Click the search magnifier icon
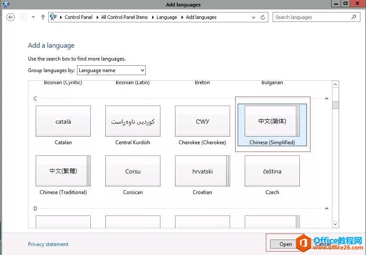This screenshot has height=255, width=366. tap(354, 17)
